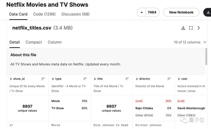This screenshot has width=211, height=129.
Task: Sort the title column
Action: [127, 79]
